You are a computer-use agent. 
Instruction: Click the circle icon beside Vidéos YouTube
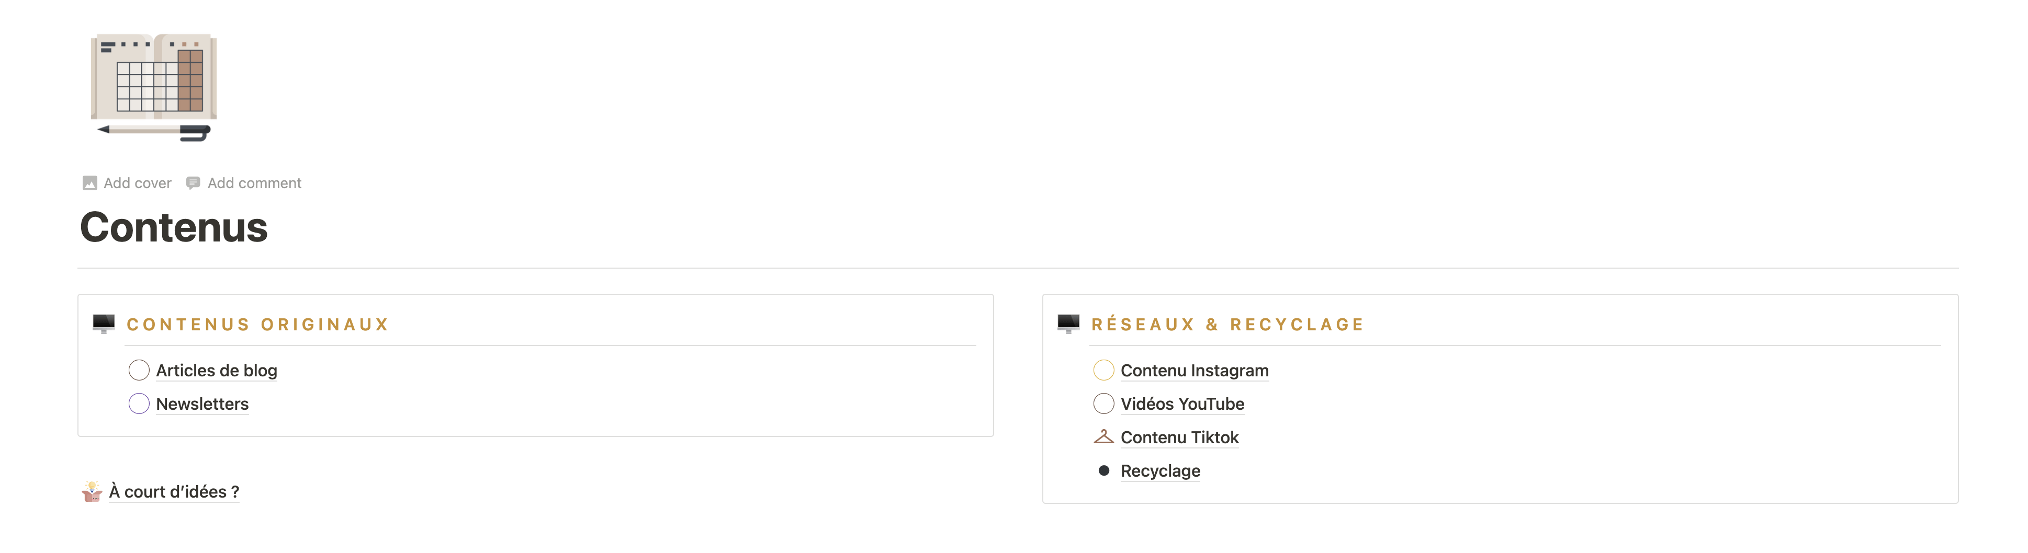pos(1104,403)
